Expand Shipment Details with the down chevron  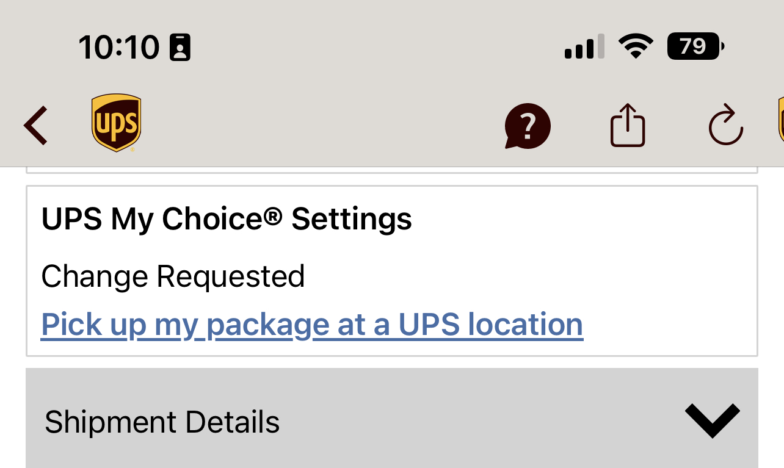pos(712,420)
